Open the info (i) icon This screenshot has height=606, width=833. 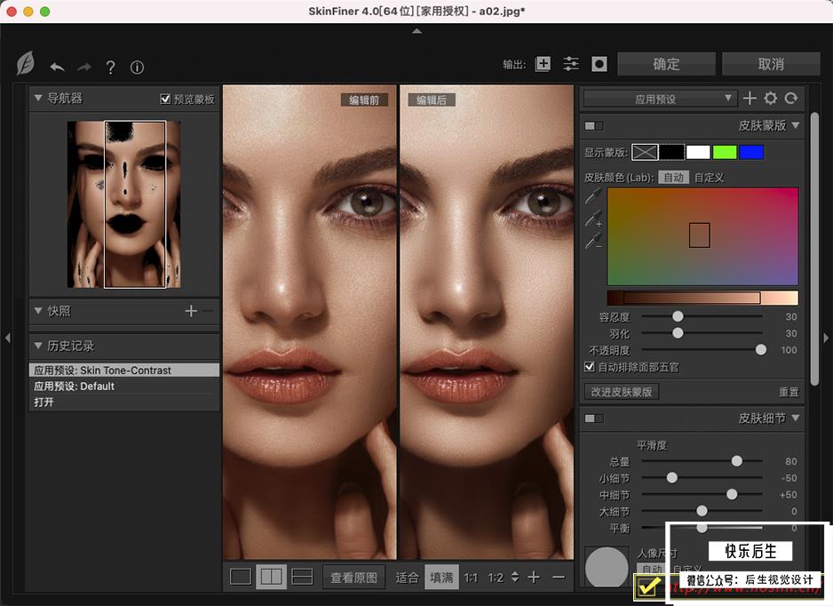coord(137,67)
